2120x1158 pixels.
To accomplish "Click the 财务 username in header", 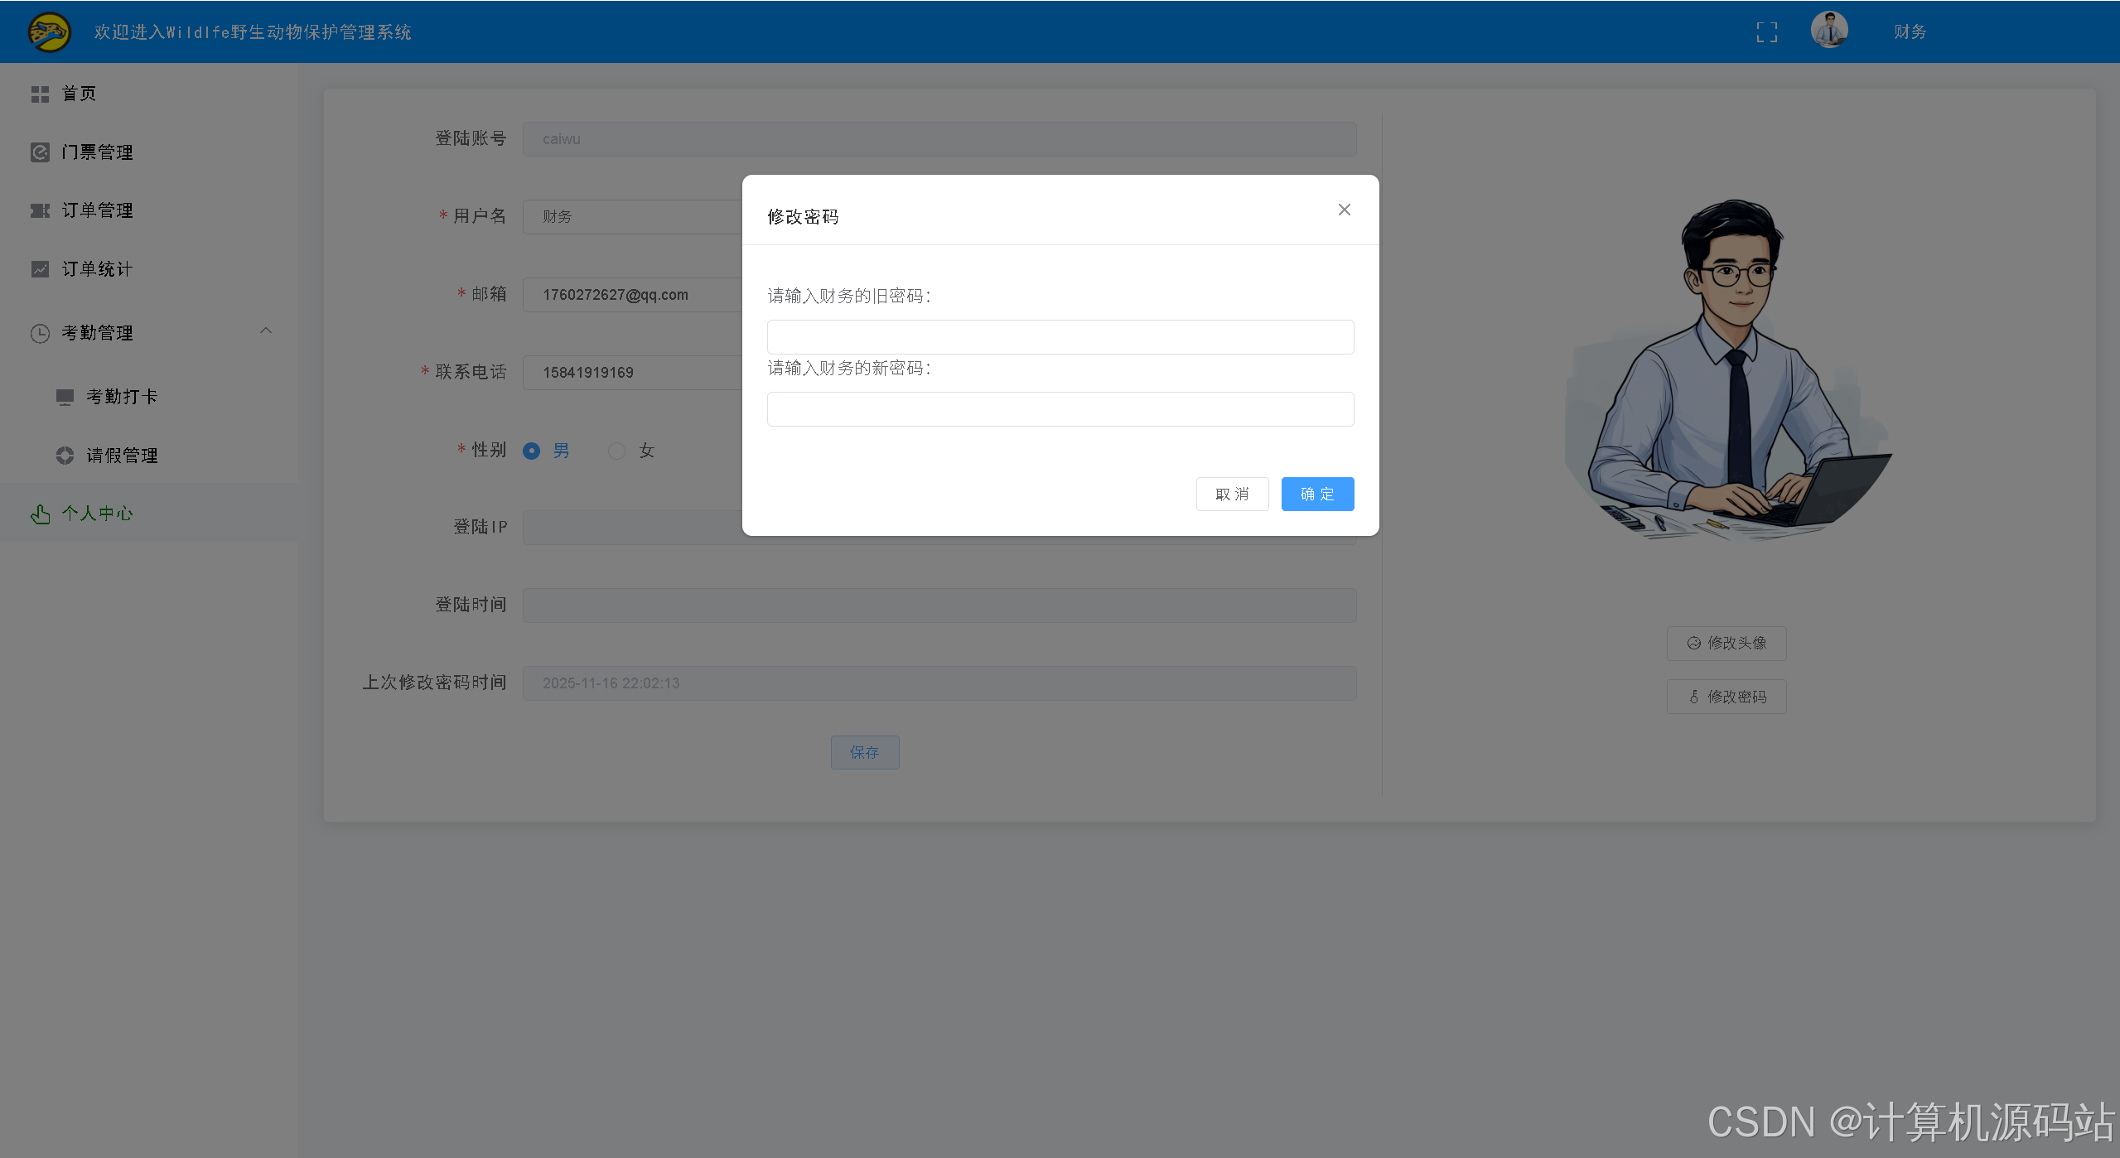I will (x=1910, y=32).
